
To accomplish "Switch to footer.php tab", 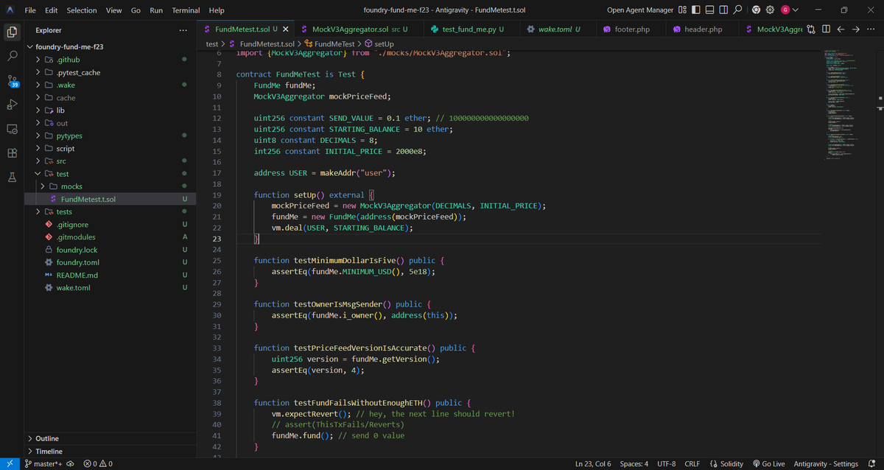I will (629, 29).
